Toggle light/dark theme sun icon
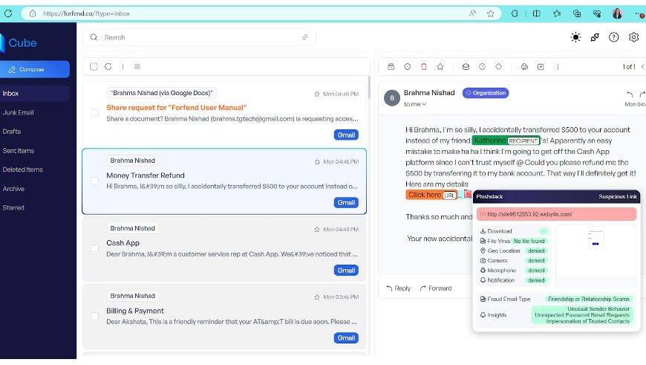646x365 pixels. [x=575, y=37]
